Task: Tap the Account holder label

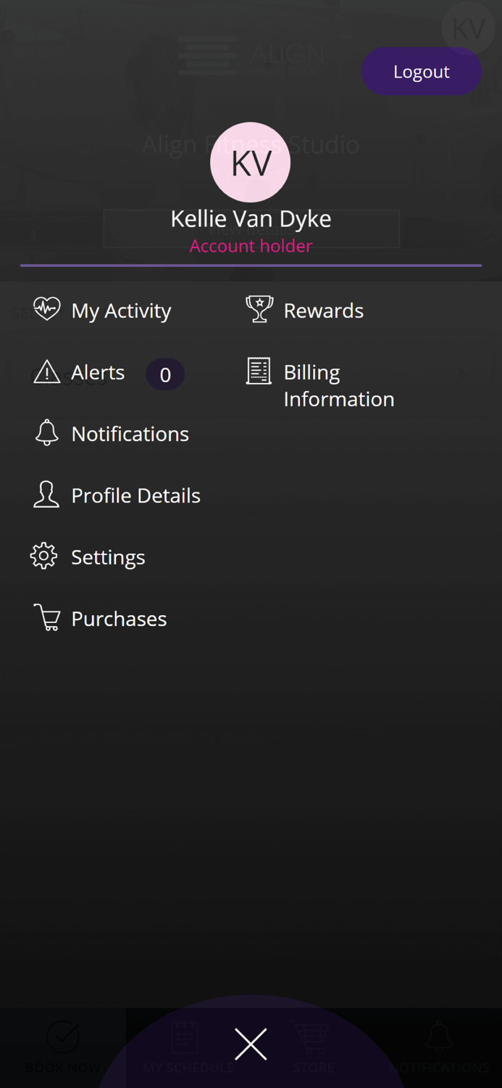Action: click(x=251, y=246)
